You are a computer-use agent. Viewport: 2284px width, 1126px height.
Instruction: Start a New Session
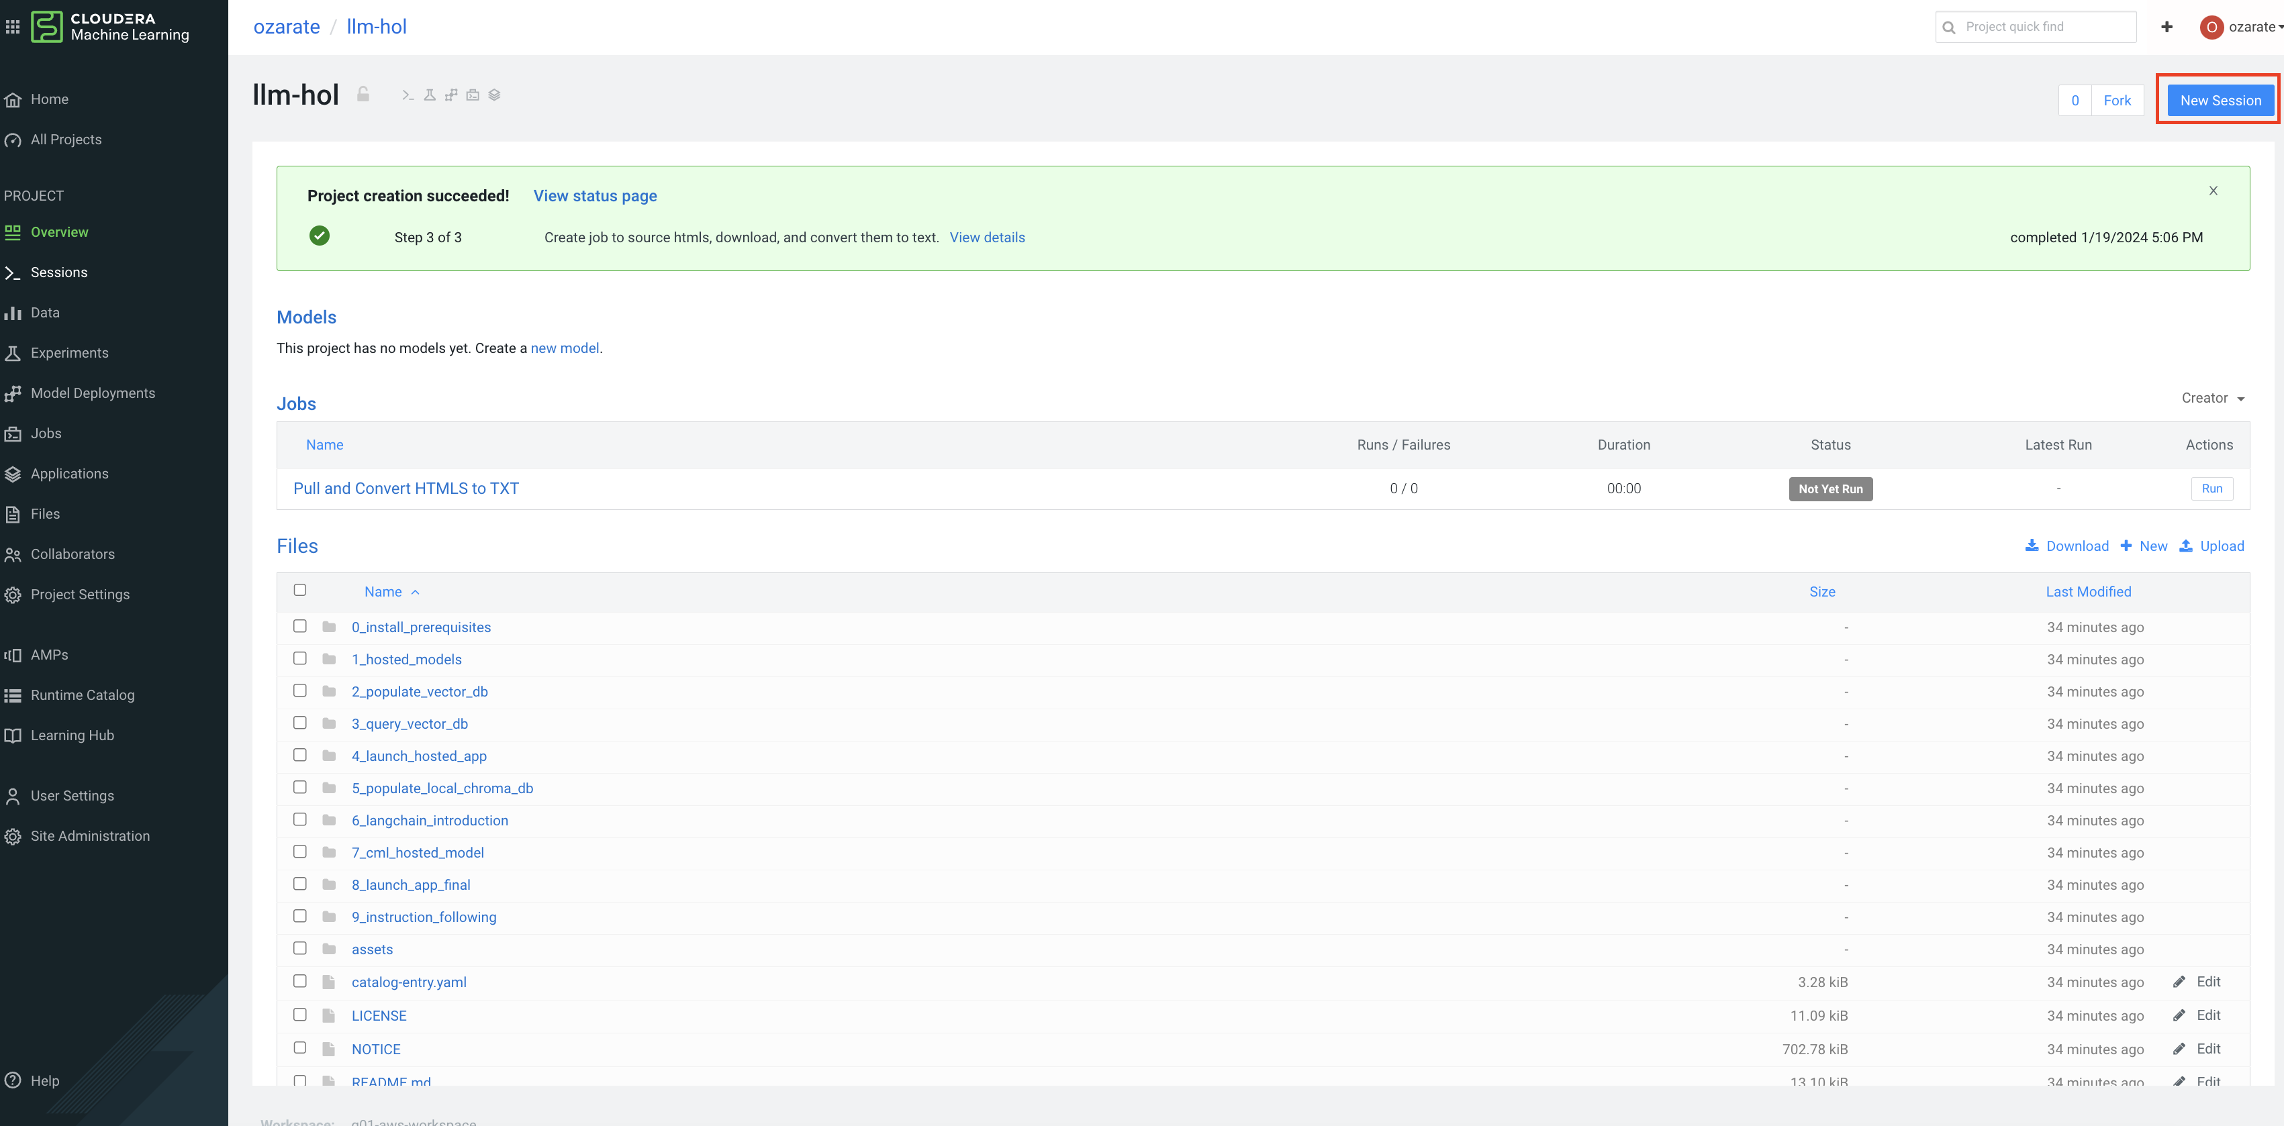tap(2220, 100)
